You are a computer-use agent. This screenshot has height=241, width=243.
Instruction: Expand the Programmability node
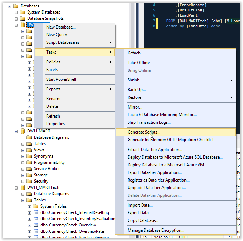pyautogui.click(x=23, y=163)
